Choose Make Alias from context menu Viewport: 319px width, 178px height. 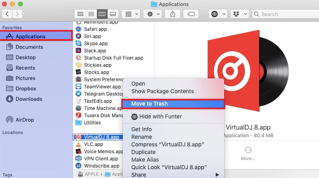(173, 160)
